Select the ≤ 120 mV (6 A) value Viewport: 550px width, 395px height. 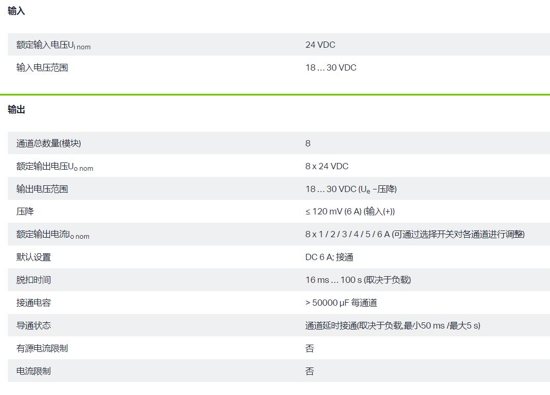[350, 211]
